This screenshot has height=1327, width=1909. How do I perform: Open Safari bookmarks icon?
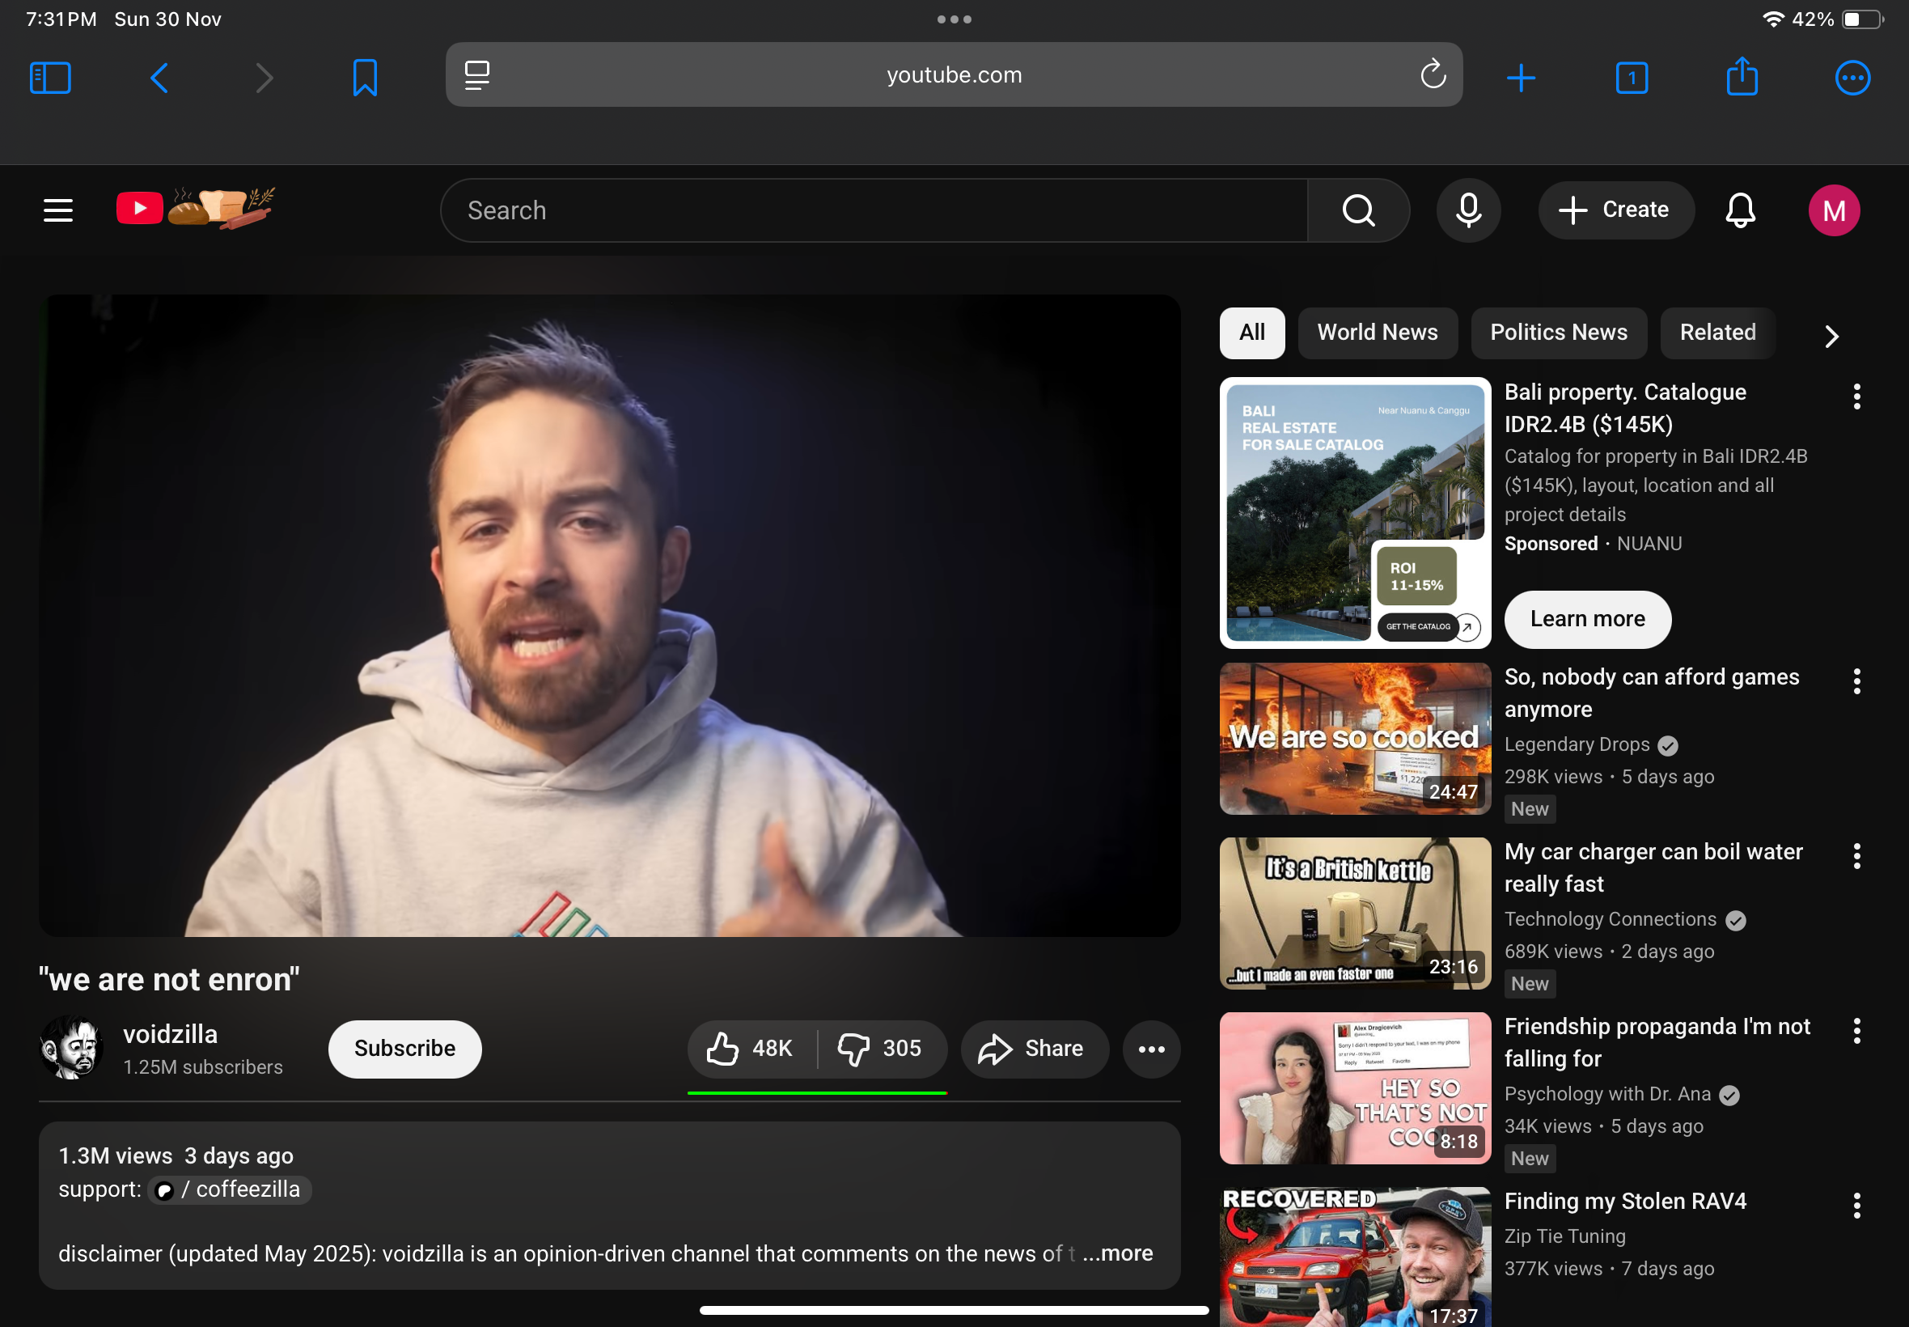coord(365,78)
